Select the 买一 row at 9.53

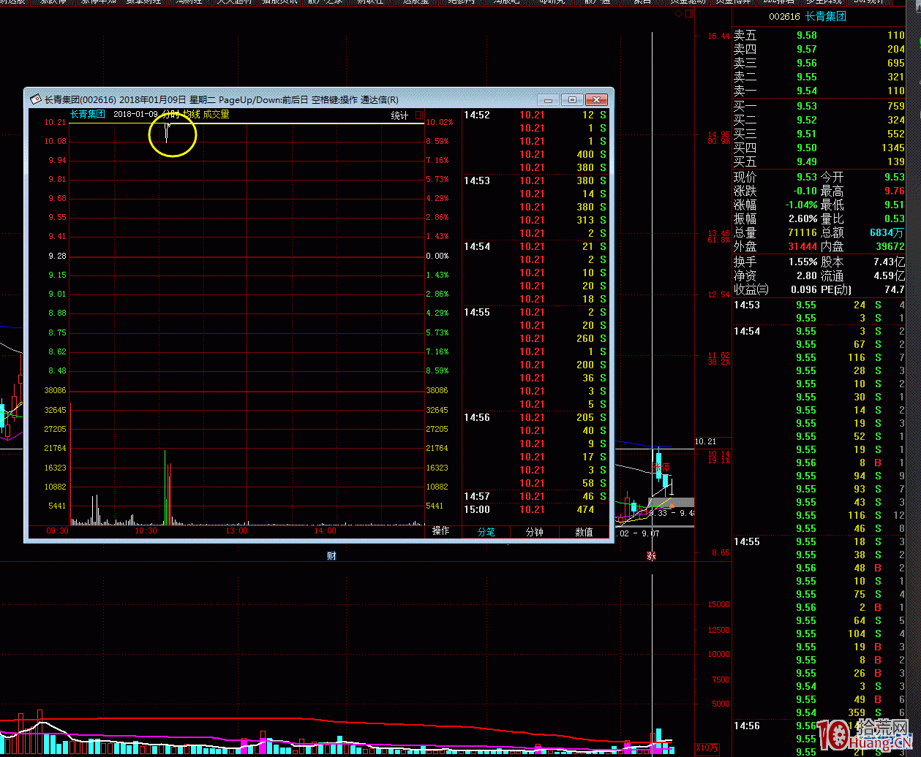(819, 106)
